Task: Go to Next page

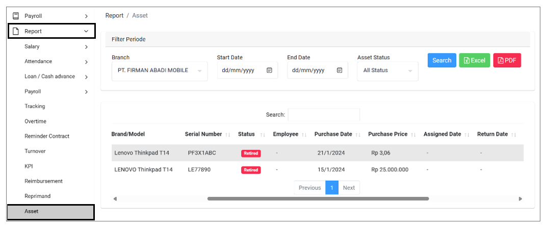Action: pos(349,188)
